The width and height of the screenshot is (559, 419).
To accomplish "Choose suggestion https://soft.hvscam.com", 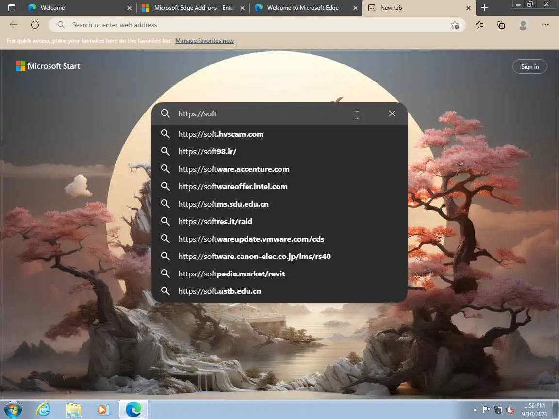I will pos(279,134).
